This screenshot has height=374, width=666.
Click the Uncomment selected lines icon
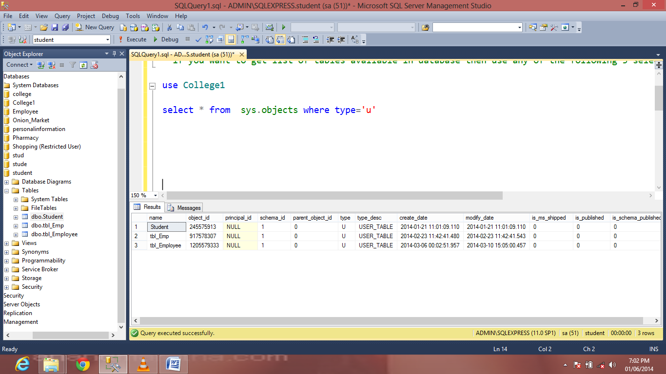[316, 39]
